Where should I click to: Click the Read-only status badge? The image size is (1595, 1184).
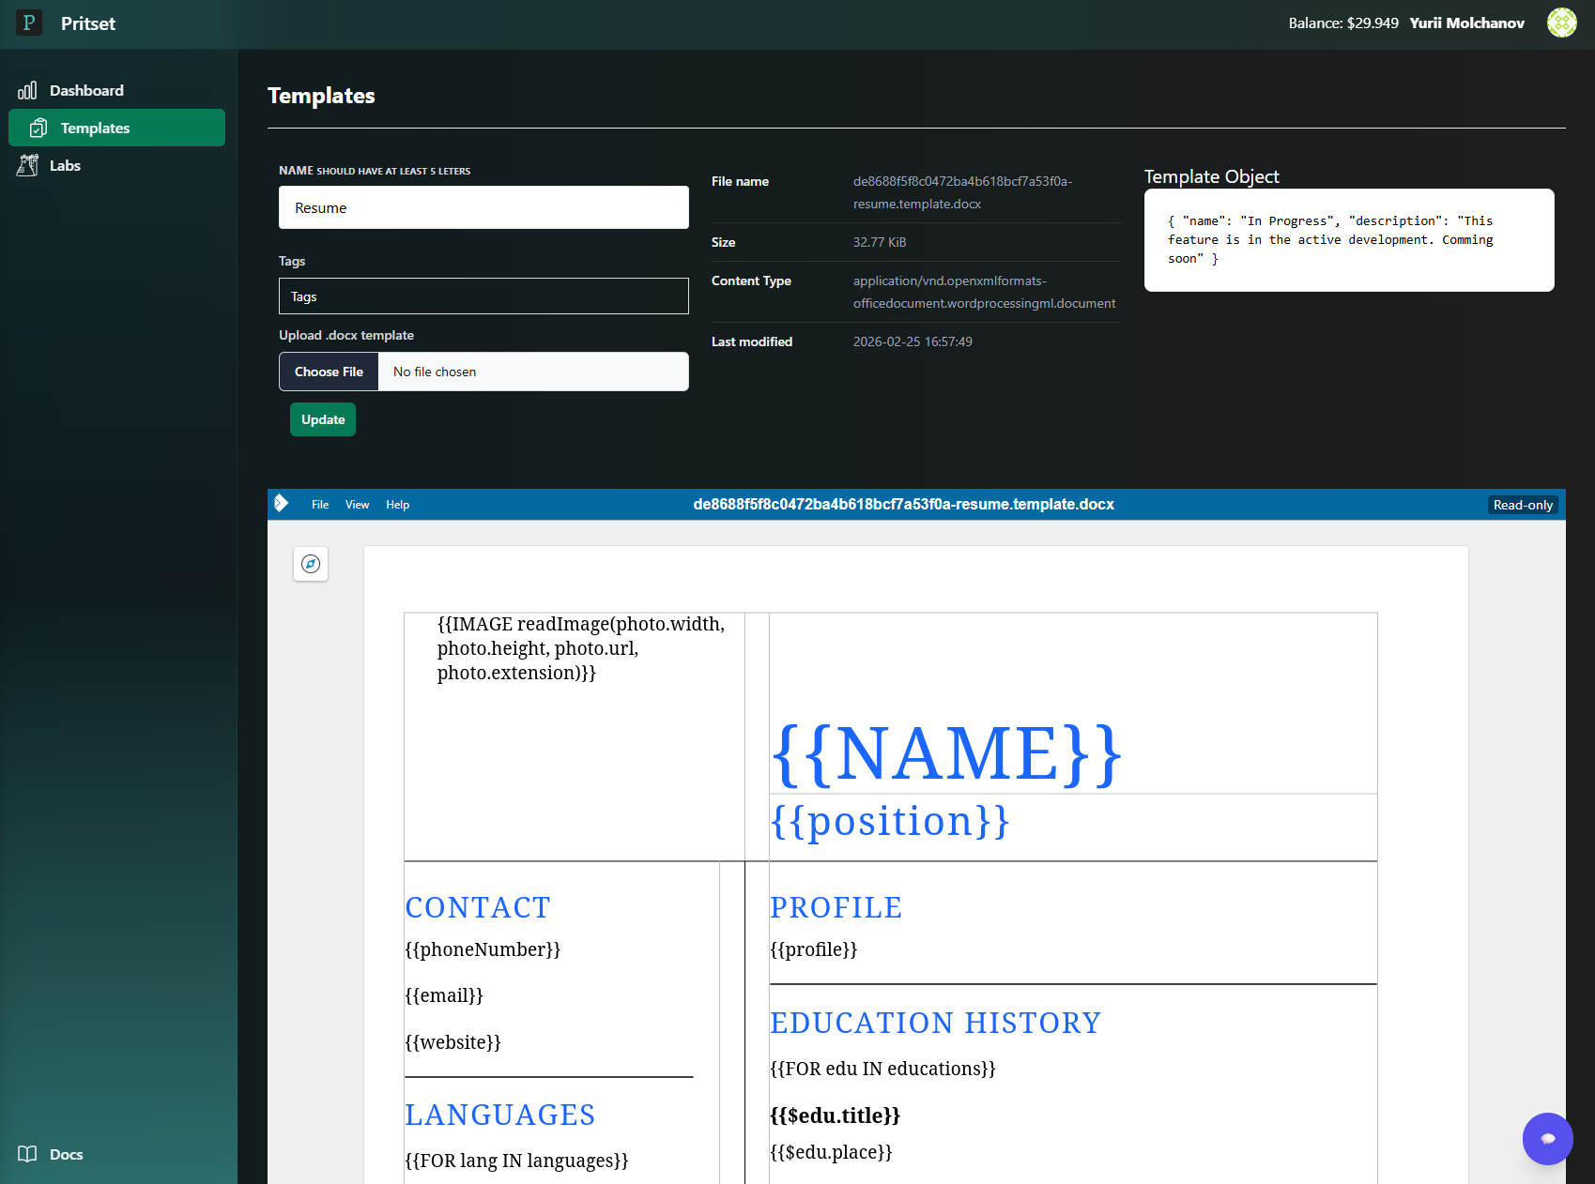click(1522, 505)
